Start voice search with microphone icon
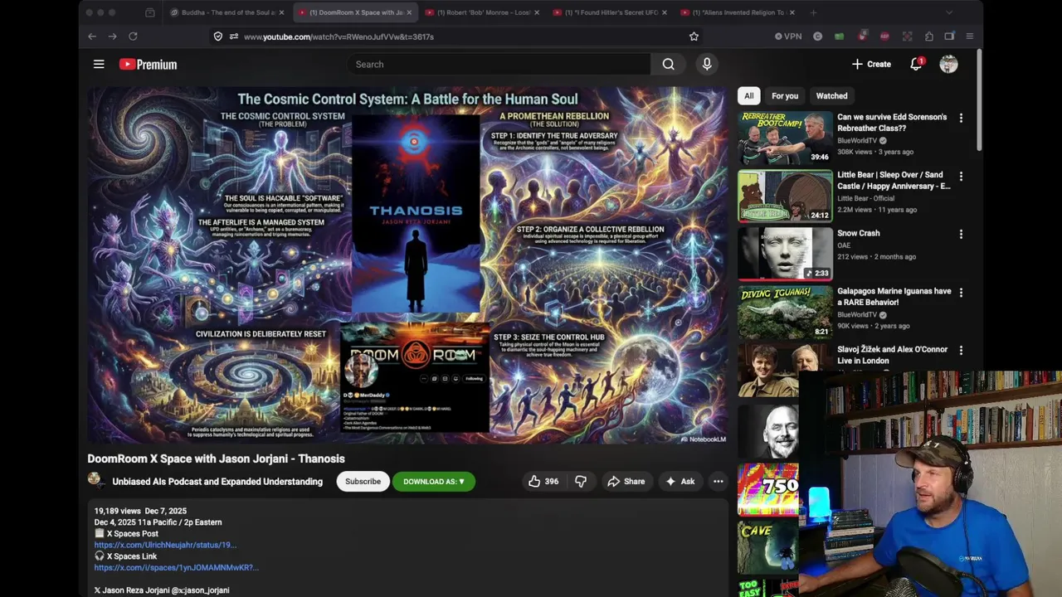 tap(707, 64)
